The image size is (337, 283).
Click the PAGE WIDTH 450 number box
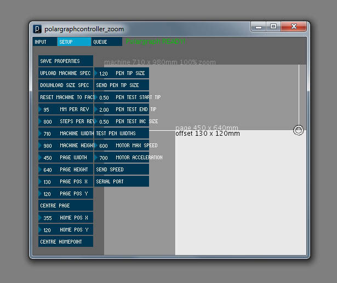click(x=66, y=158)
